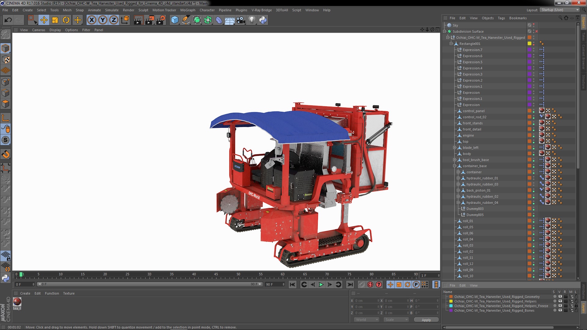Click the Render View clapperboard icon
The image size is (587, 330).
pos(138,20)
